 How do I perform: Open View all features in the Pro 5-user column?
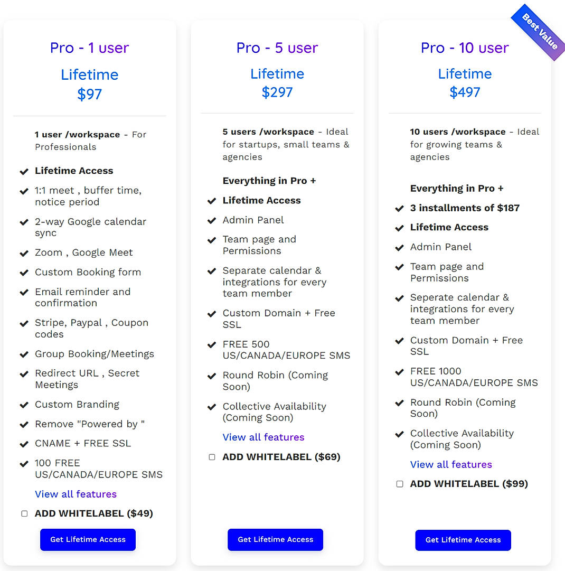[263, 437]
